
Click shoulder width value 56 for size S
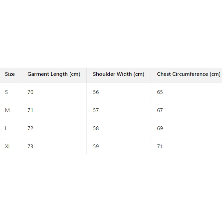click(96, 92)
